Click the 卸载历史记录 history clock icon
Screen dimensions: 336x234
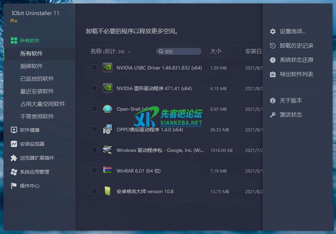coord(273,46)
